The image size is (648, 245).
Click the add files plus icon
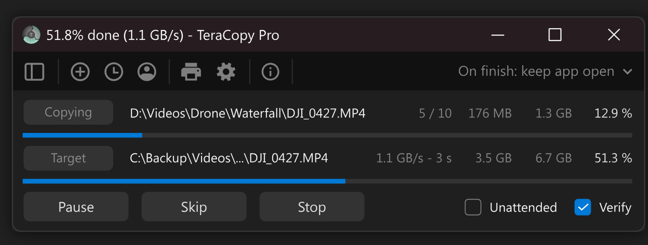(80, 72)
